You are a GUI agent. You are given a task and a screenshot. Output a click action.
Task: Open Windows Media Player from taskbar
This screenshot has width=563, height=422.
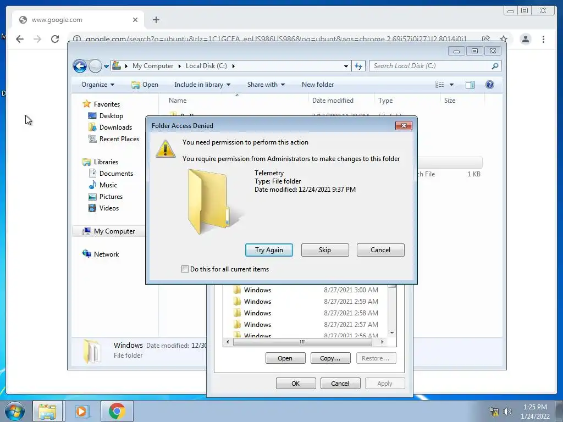pos(81,411)
